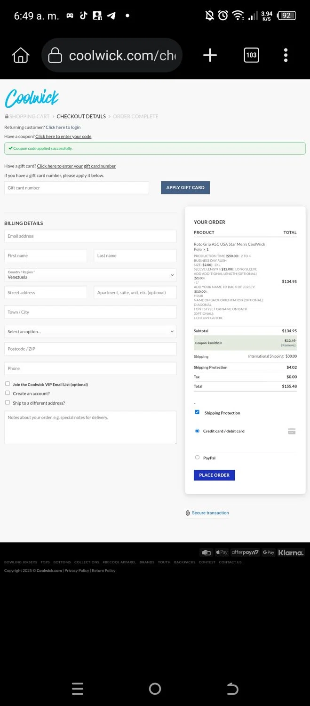Focus the Last name field
The image size is (310, 706).
(x=135, y=256)
